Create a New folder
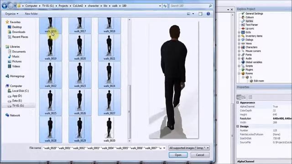The image size is (292, 164). tap(31, 14)
